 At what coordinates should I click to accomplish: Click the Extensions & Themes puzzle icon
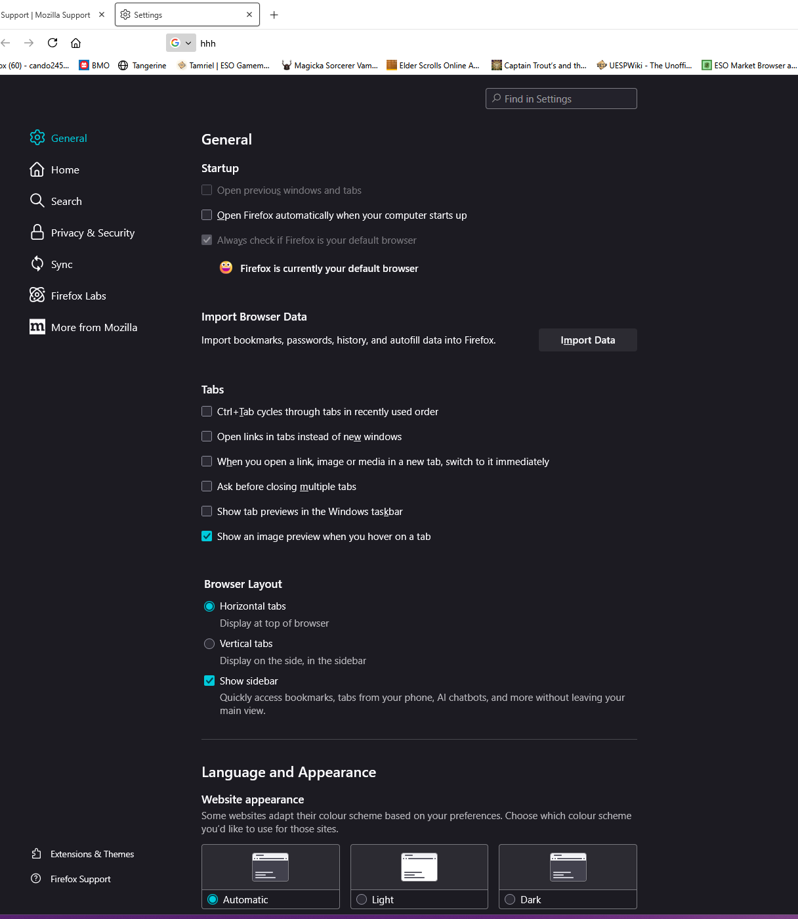(37, 854)
